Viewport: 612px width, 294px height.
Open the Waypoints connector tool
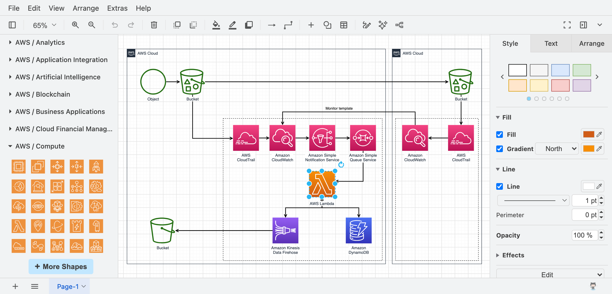click(x=288, y=25)
